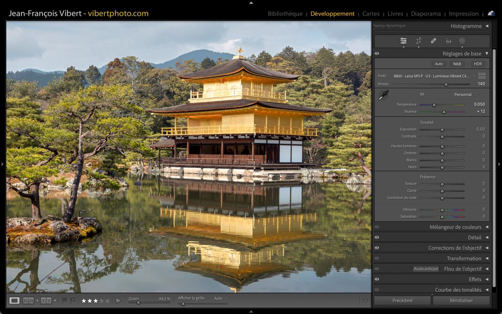Image resolution: width=502 pixels, height=314 pixels.
Task: Click the cloud sync status icon
Action: click(491, 13)
